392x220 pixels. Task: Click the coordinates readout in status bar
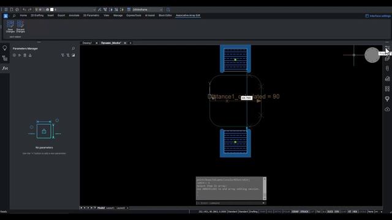(x=213, y=211)
